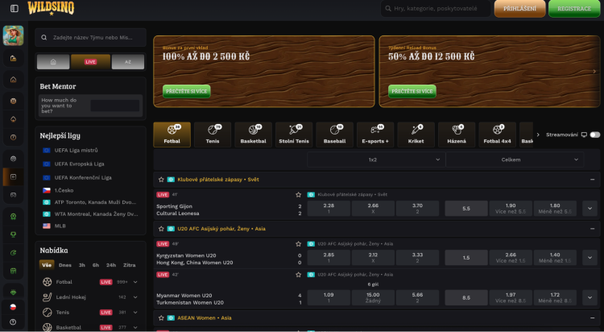Click soccer ball icon next to Fotbal in Nabídka
The height and width of the screenshot is (332, 604).
pyautogui.click(x=47, y=282)
